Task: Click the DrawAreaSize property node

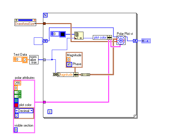Action: 25,22
